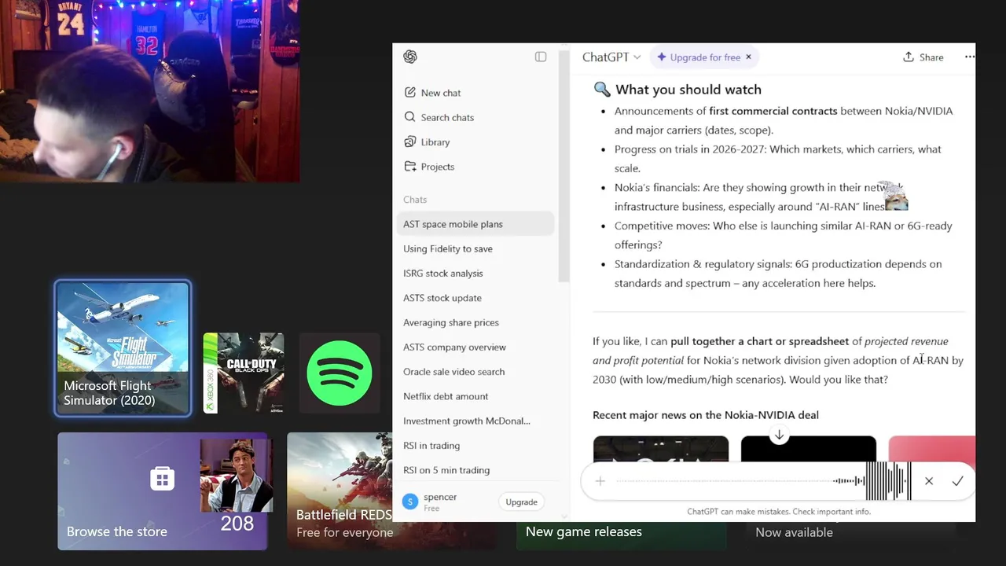Click the webcam overlay video feed

149,91
